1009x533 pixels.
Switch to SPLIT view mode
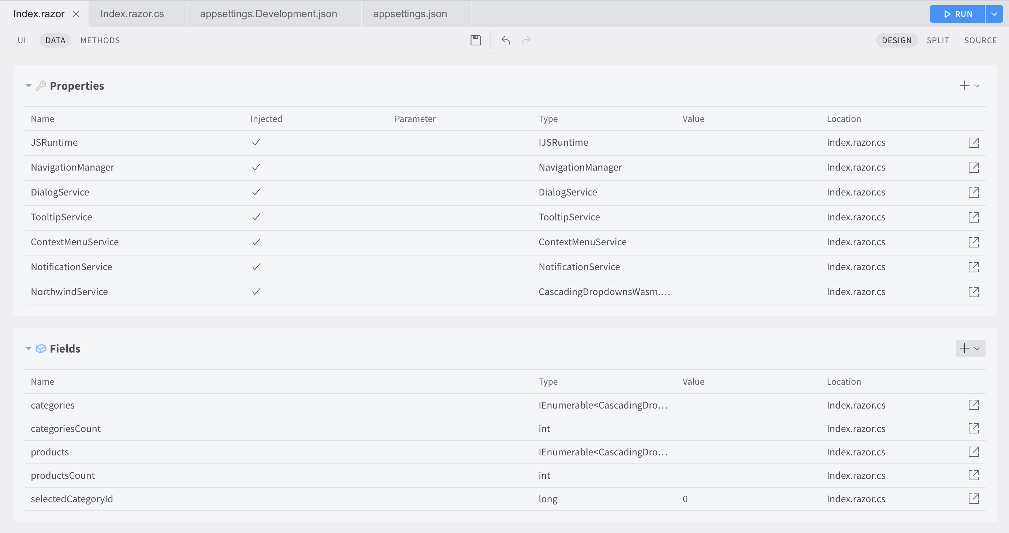(x=938, y=40)
